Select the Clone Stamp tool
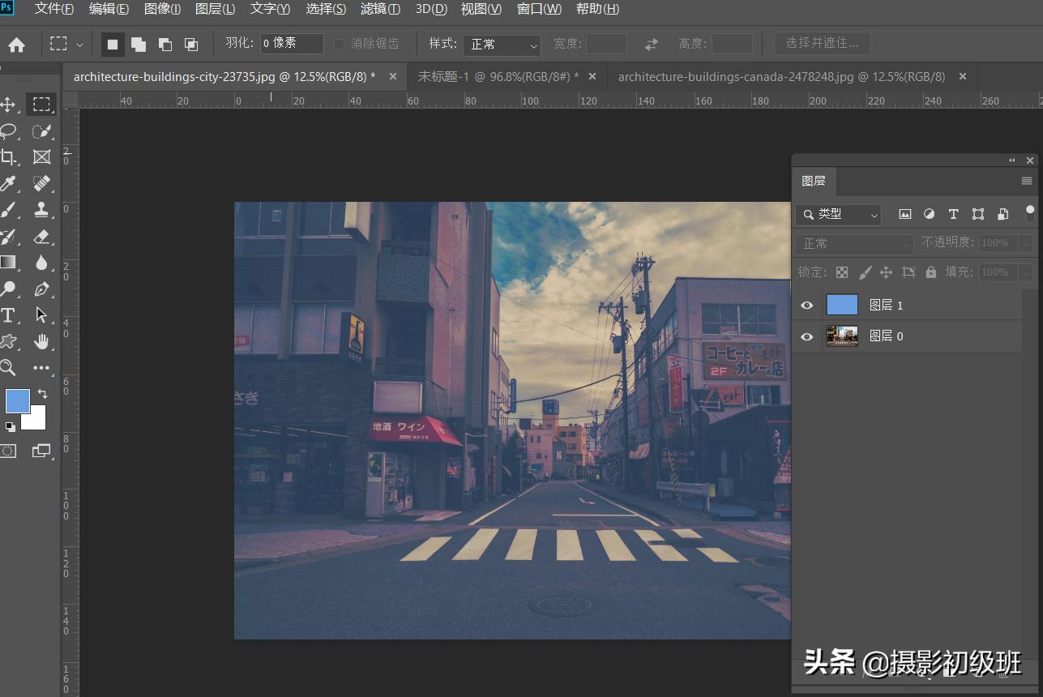Viewport: 1043px width, 697px height. (x=41, y=210)
